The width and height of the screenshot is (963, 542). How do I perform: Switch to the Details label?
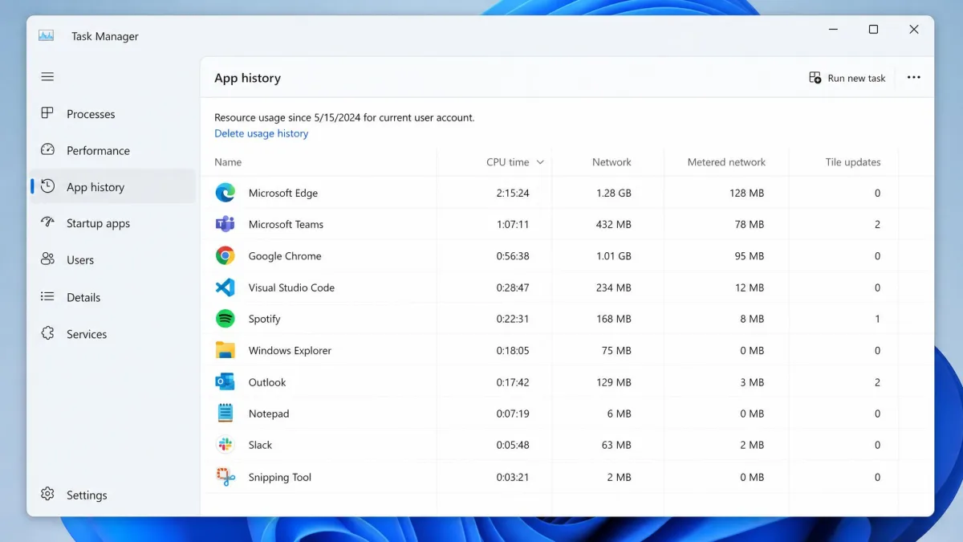point(83,297)
